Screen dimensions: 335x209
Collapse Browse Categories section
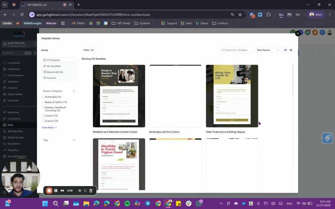74,91
